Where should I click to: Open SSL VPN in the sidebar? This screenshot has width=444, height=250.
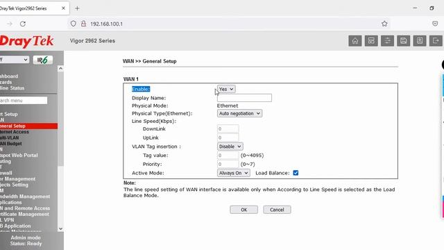7,220
